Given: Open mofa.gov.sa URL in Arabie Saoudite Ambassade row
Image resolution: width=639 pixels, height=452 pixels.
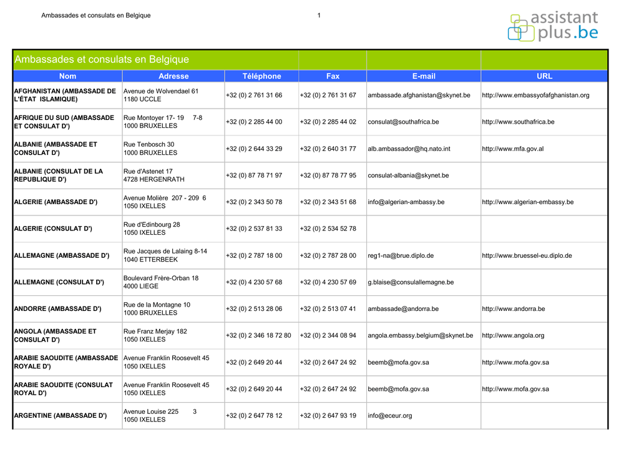Looking at the screenshot, I should click(515, 362).
